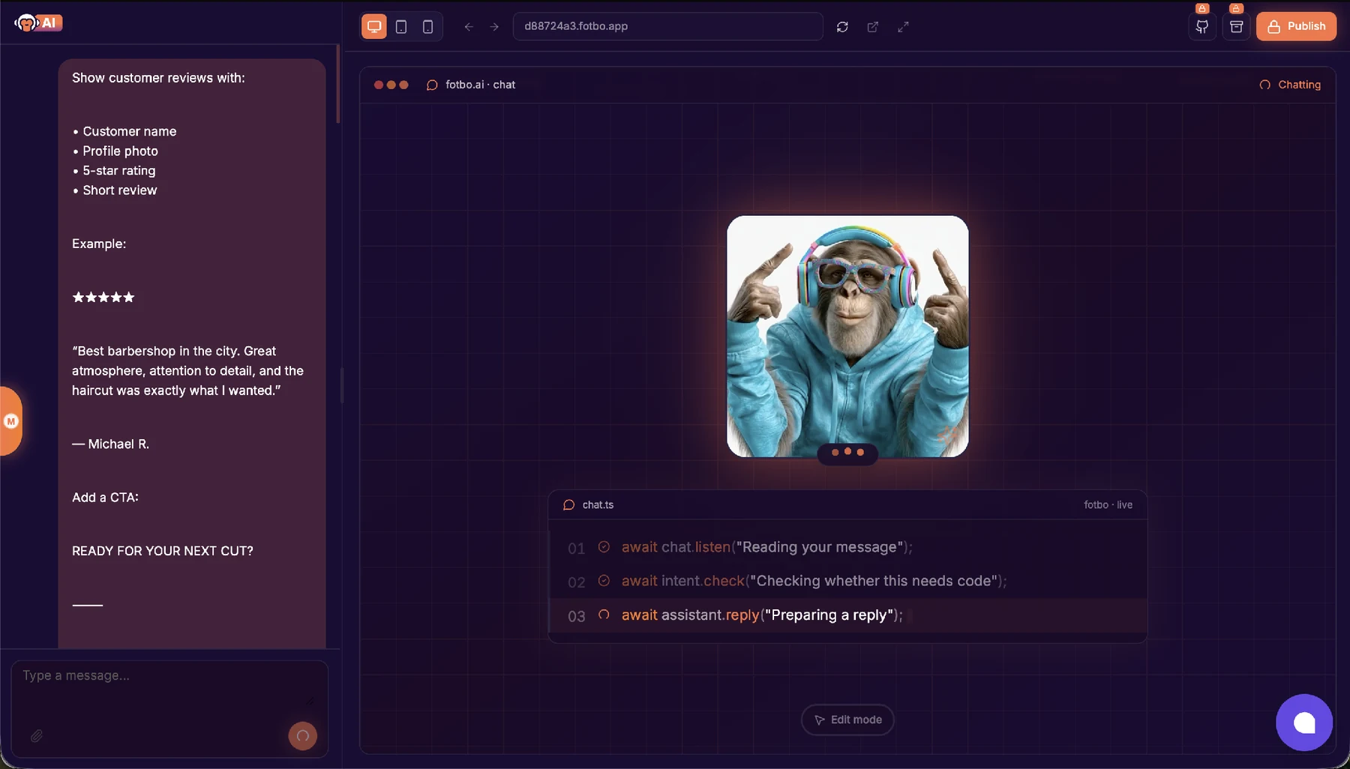Viewport: 1350px width, 769px height.
Task: Open the orange M side tab
Action: pyautogui.click(x=10, y=421)
